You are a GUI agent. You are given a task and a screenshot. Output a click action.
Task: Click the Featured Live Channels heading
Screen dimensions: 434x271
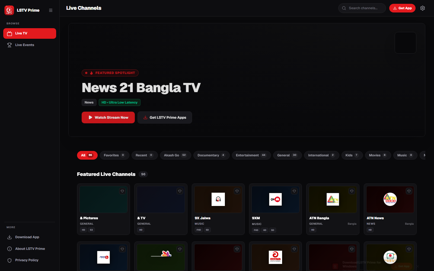tap(106, 174)
